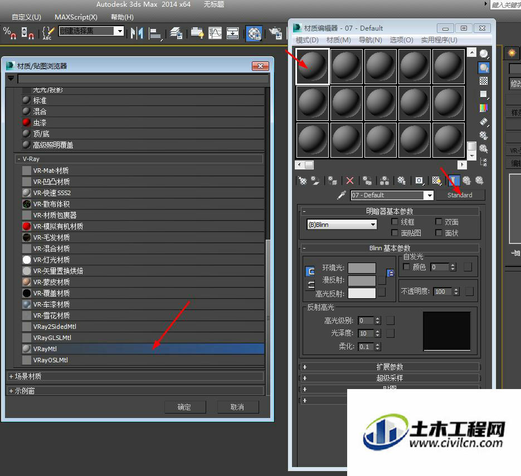Open the 模式(D) menu

click(307, 40)
